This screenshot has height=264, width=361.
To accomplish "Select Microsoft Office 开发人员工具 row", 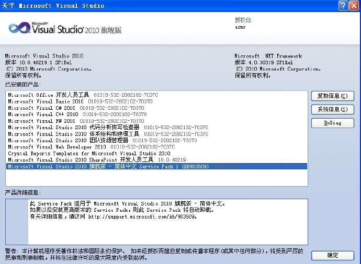I will [156, 95].
